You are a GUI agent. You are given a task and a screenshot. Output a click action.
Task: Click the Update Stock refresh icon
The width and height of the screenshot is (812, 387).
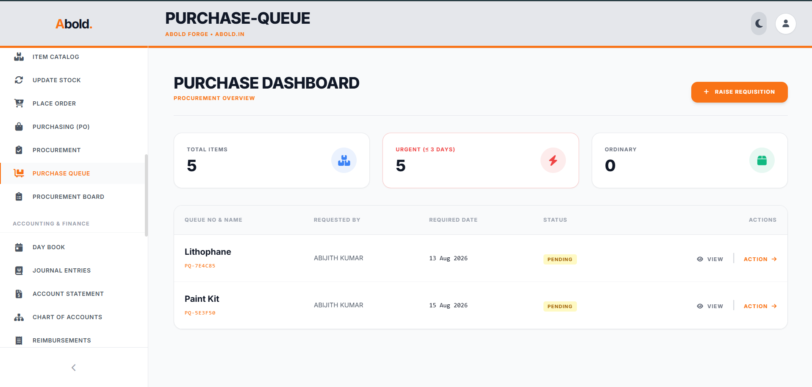pyautogui.click(x=19, y=80)
